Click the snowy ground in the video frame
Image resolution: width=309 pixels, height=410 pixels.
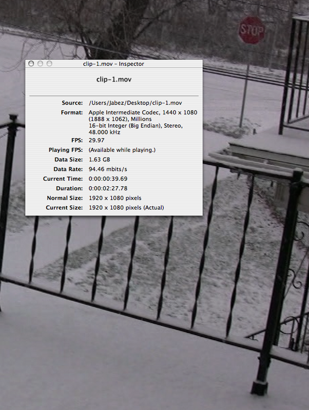point(128,359)
